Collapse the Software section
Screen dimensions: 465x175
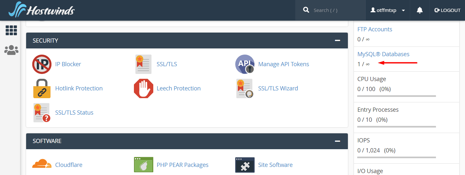tap(338, 141)
